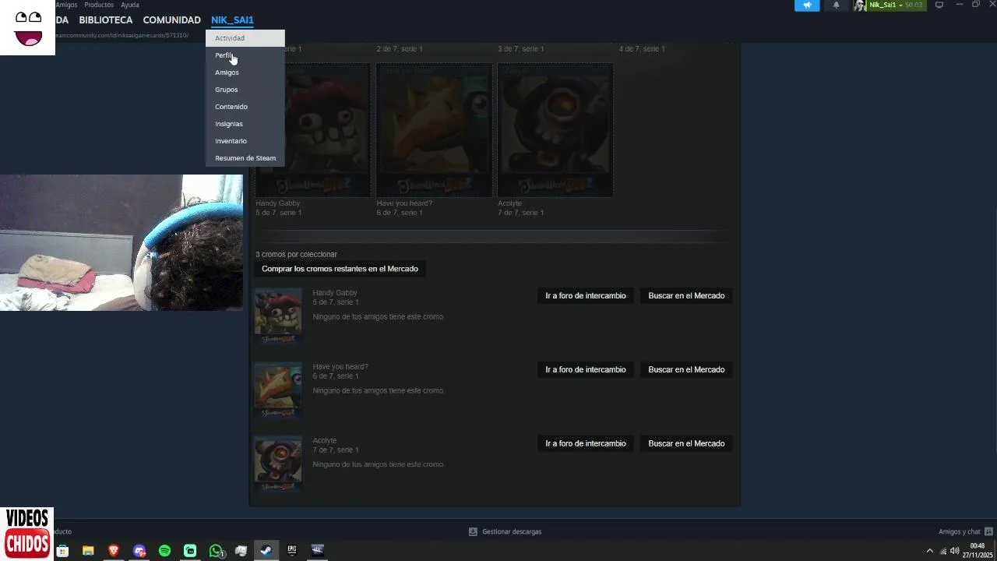Click Buscar en el Mercado for Acolyte
The image size is (997, 561).
[686, 444]
